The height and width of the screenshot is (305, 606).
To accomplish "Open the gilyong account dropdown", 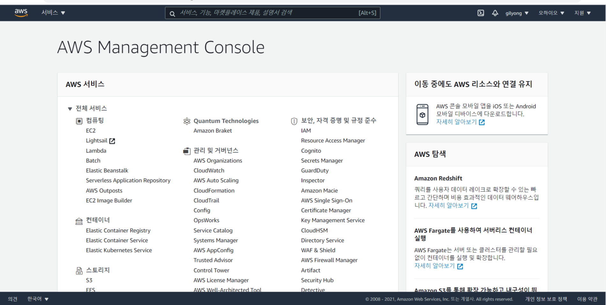I will point(517,13).
